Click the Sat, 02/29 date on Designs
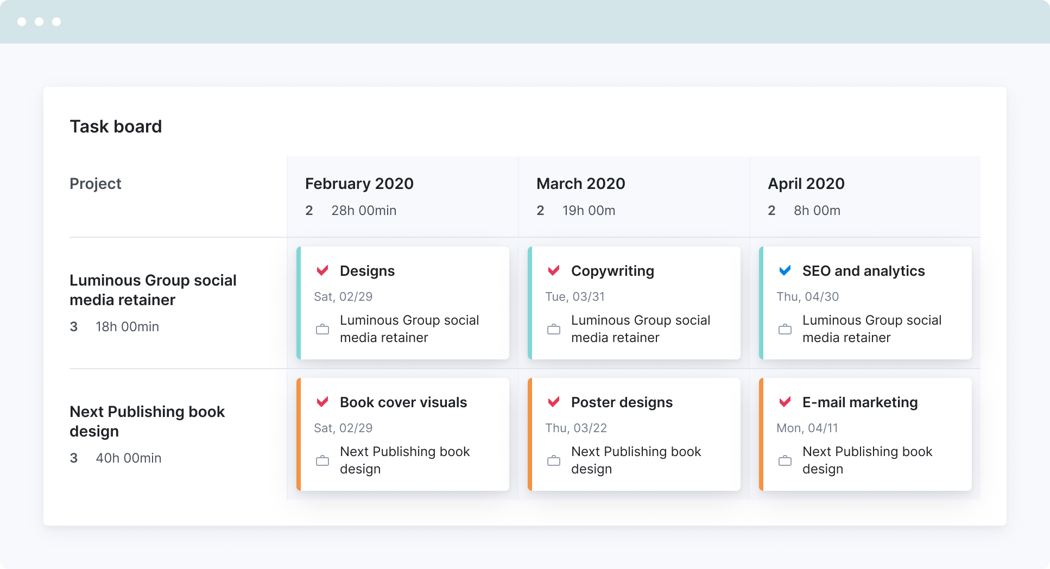This screenshot has height=569, width=1050. (x=343, y=297)
